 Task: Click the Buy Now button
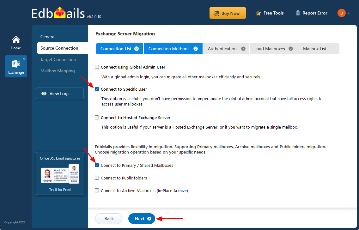point(228,13)
